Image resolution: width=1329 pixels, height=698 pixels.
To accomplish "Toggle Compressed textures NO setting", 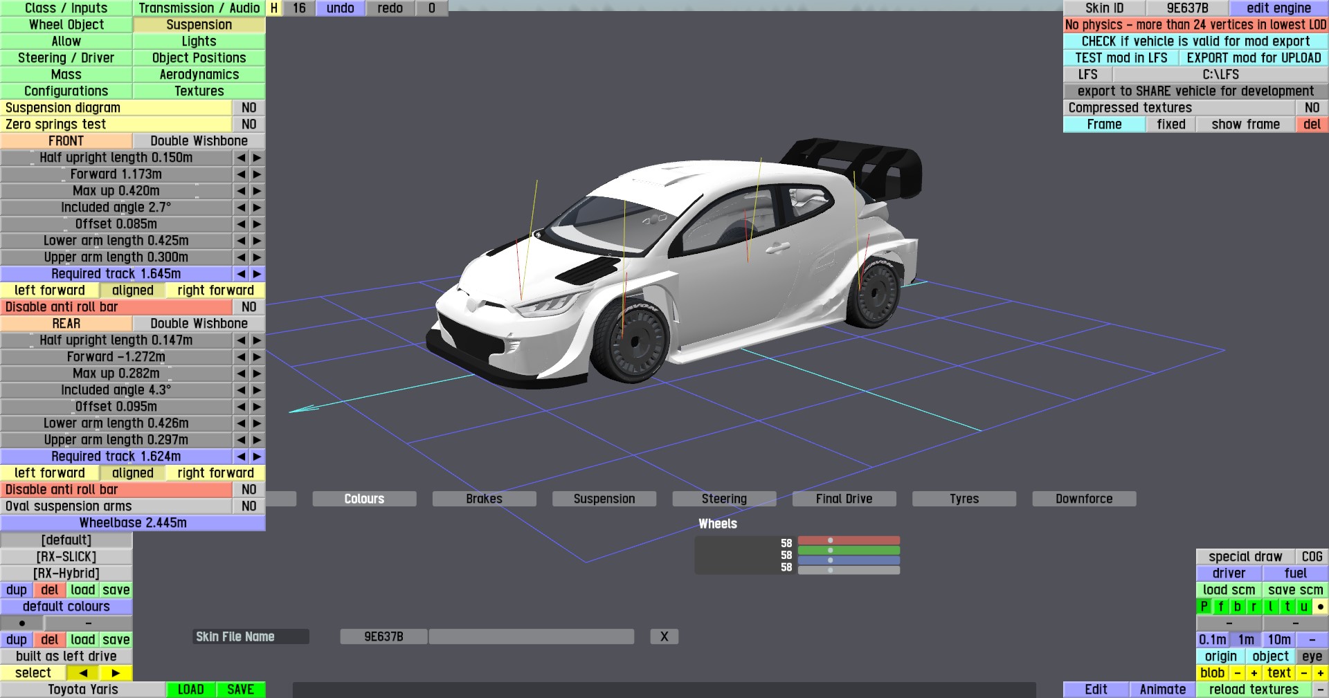I will (x=1312, y=108).
